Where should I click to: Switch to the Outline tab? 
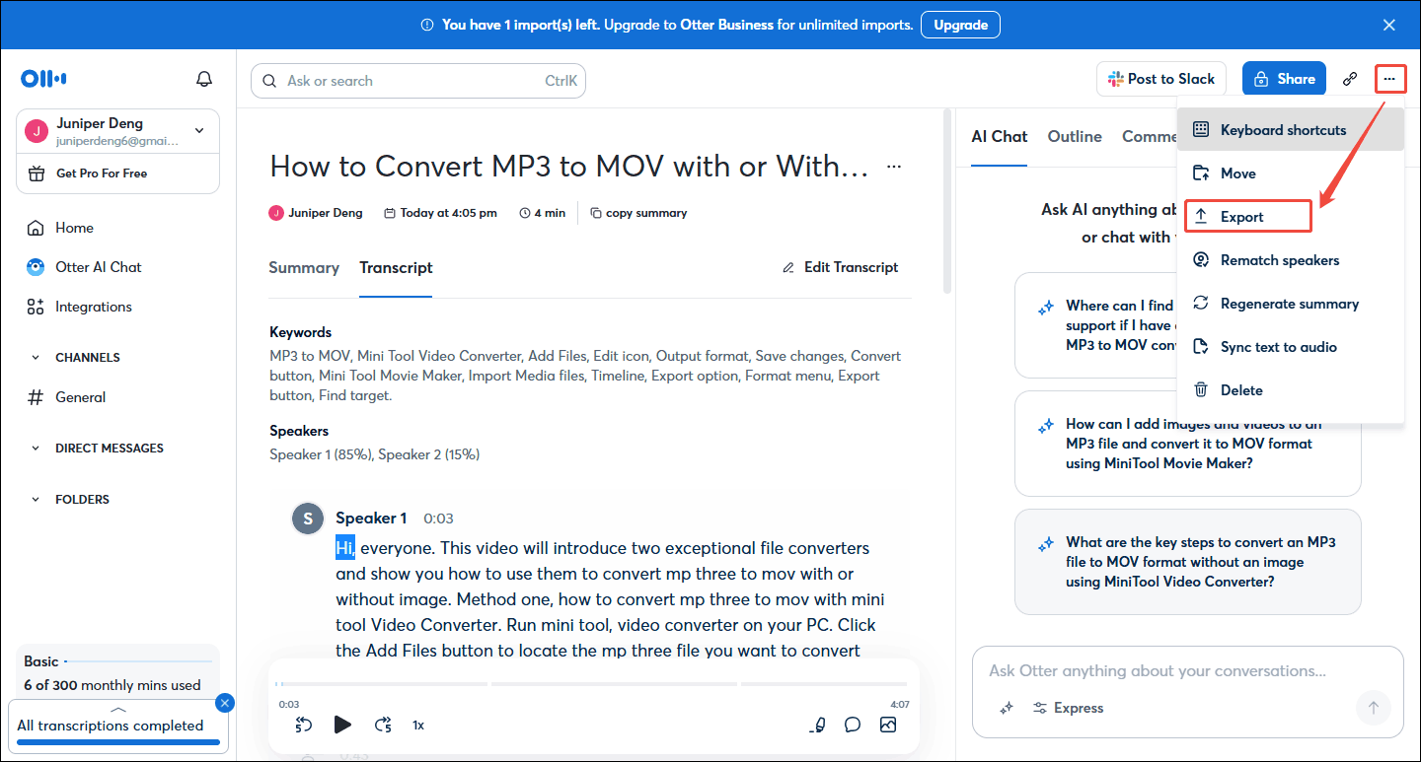[x=1075, y=137]
